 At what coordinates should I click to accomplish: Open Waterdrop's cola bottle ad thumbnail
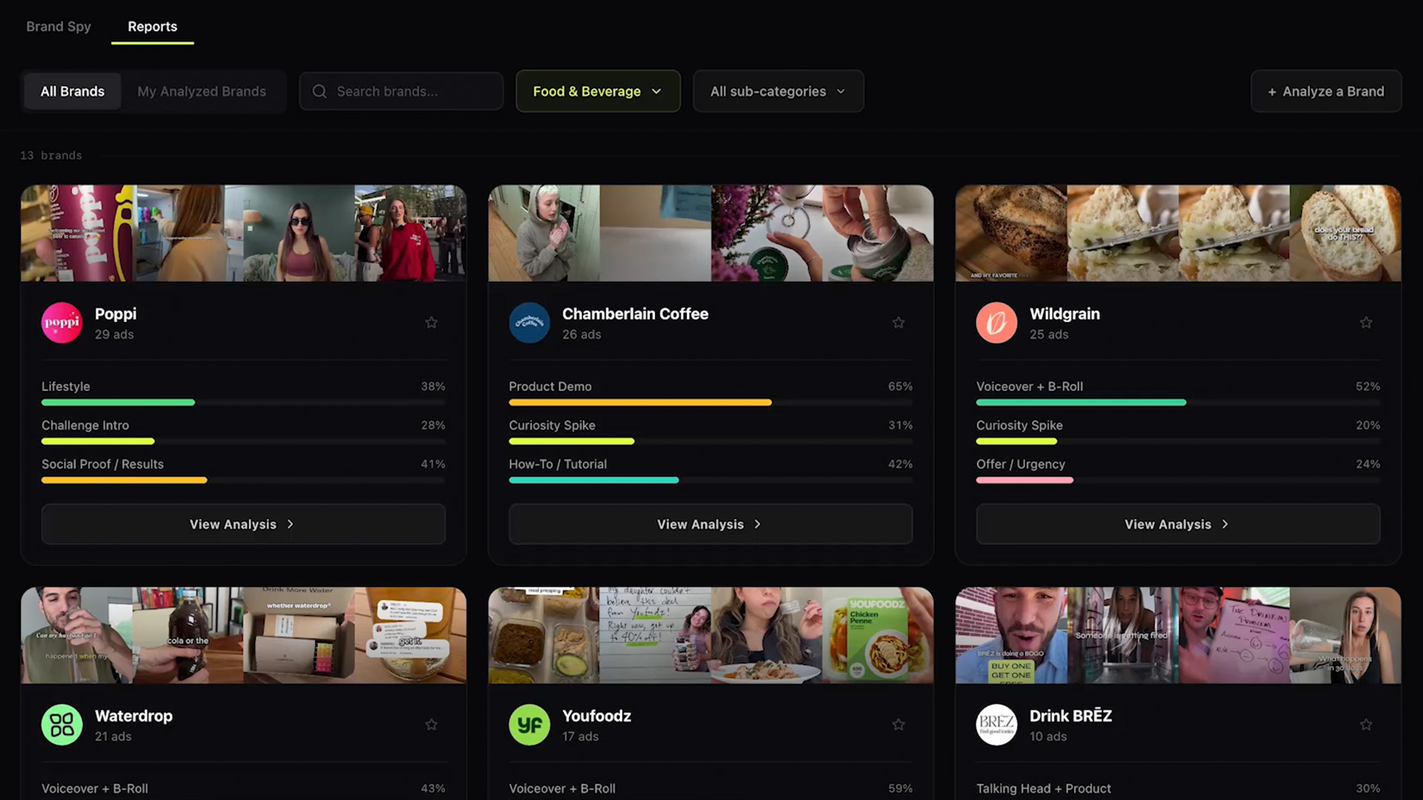(188, 636)
